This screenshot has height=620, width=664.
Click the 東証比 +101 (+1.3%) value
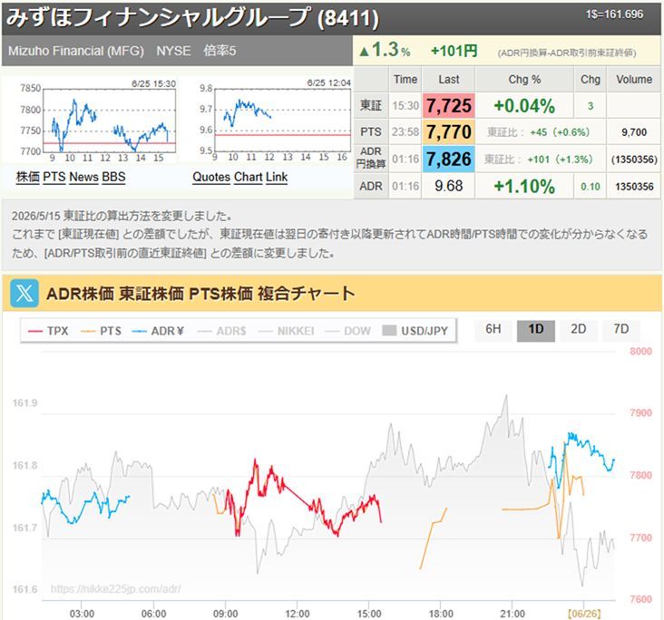click(538, 160)
